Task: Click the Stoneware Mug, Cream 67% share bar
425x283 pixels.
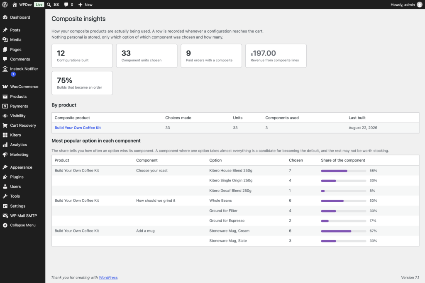Action: click(x=343, y=231)
